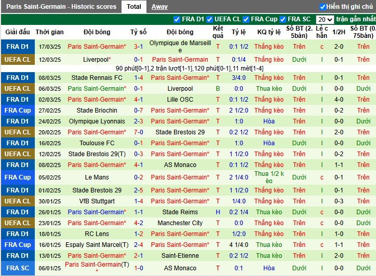Open Le Mans team link

[97, 177]
